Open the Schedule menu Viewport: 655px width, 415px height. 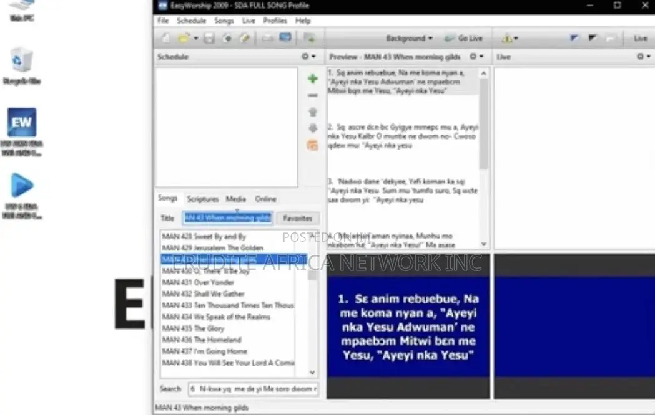(x=191, y=21)
